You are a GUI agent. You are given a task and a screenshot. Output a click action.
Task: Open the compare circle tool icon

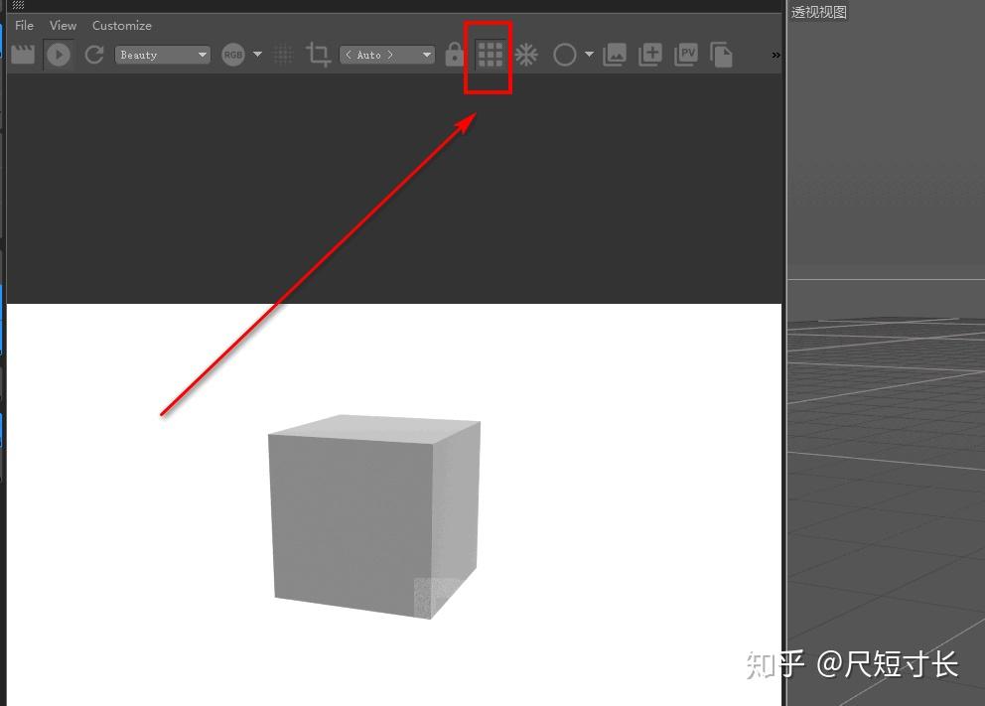[564, 55]
